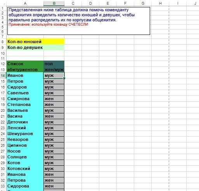Screen dimensions: 199x191
Task: Click the пол жен/муж header cell
Action: pyautogui.click(x=54, y=66)
